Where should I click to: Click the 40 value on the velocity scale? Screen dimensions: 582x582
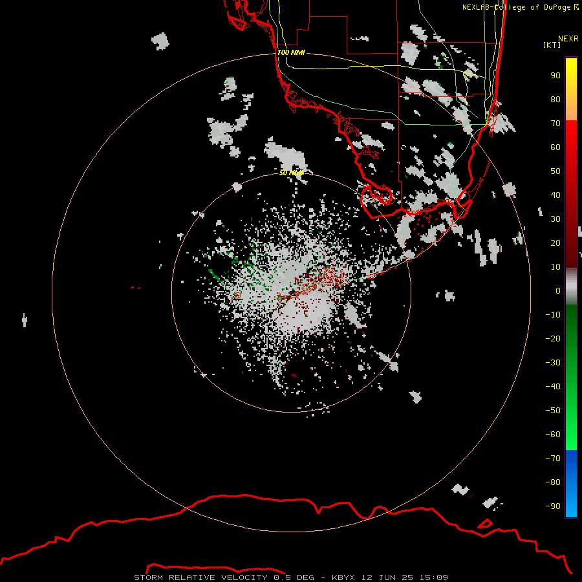[555, 195]
